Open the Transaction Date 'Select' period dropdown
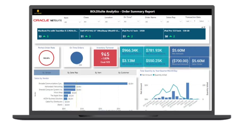Viewport: 242px width, 128px height. tap(204, 21)
